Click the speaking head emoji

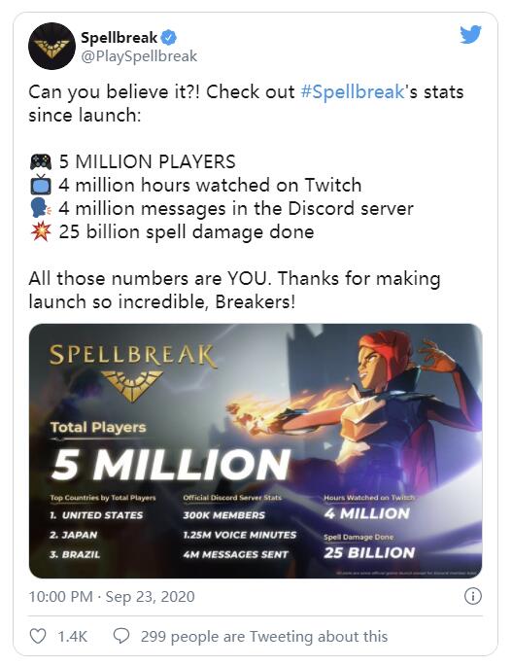(x=41, y=208)
